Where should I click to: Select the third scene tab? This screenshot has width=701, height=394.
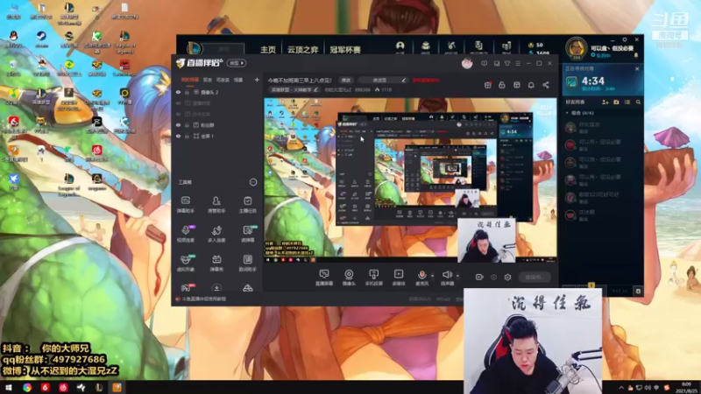(223, 80)
